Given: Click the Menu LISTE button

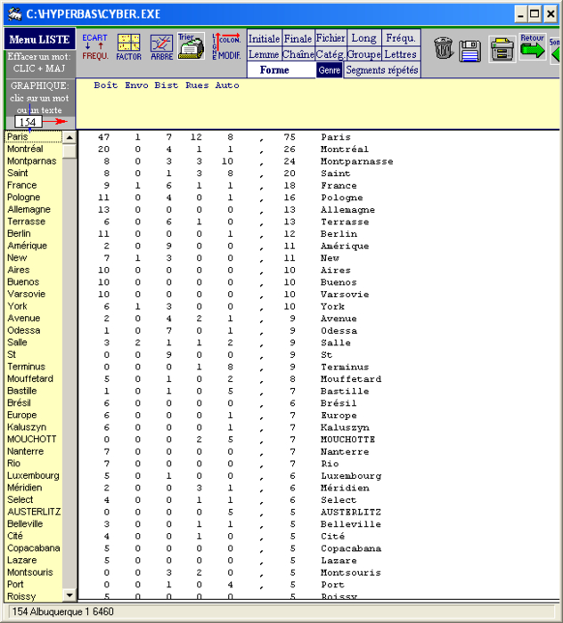Looking at the screenshot, I should coord(39,39).
